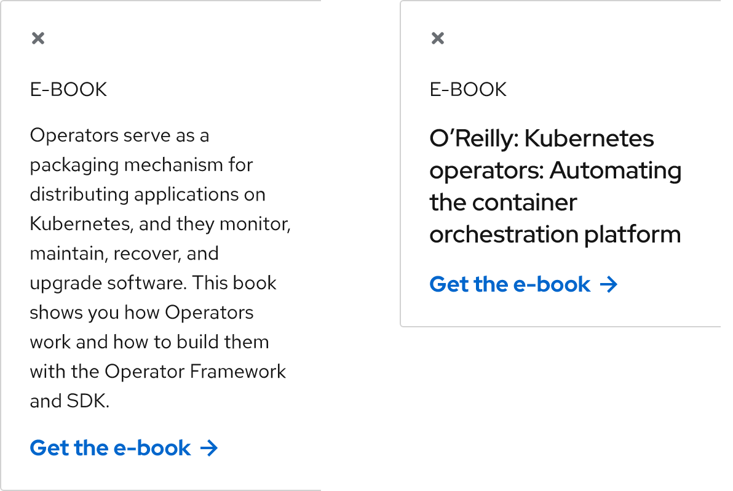
Task: Click the black gap between the two cards
Action: tap(366, 246)
